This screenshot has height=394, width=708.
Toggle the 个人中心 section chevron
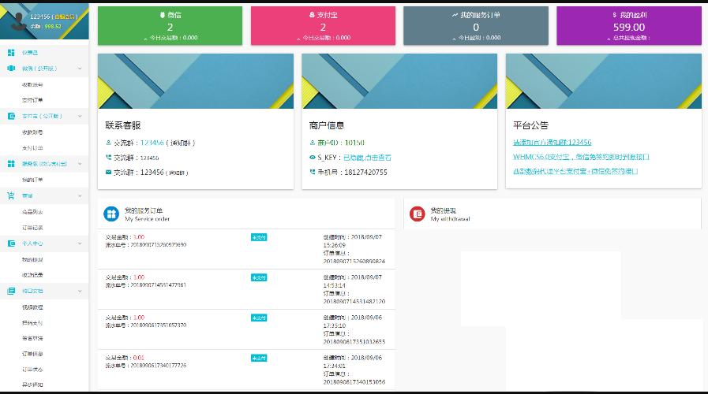[80, 243]
